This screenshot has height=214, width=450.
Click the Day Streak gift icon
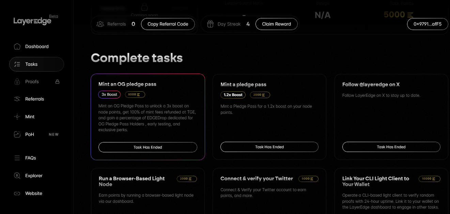click(211, 24)
